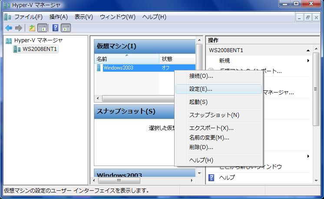Select WS2008ENT1 server in the tree

(40, 49)
